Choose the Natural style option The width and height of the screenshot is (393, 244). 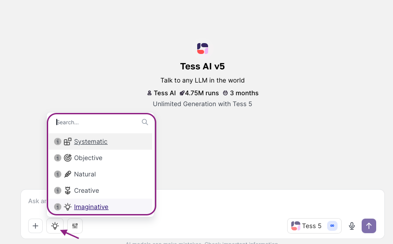point(100,174)
